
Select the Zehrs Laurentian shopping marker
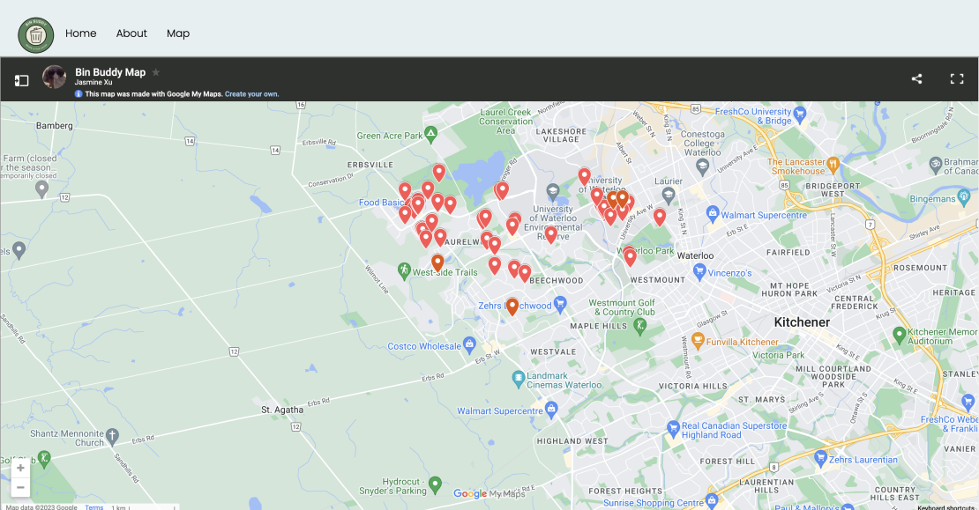820,458
